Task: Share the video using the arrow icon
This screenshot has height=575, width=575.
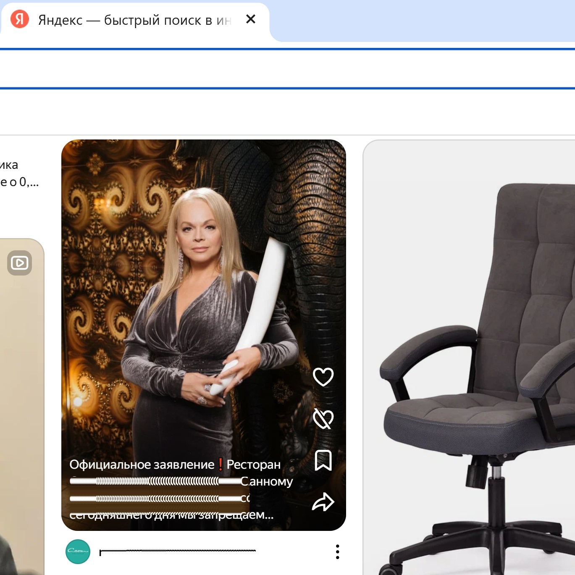Action: point(323,502)
